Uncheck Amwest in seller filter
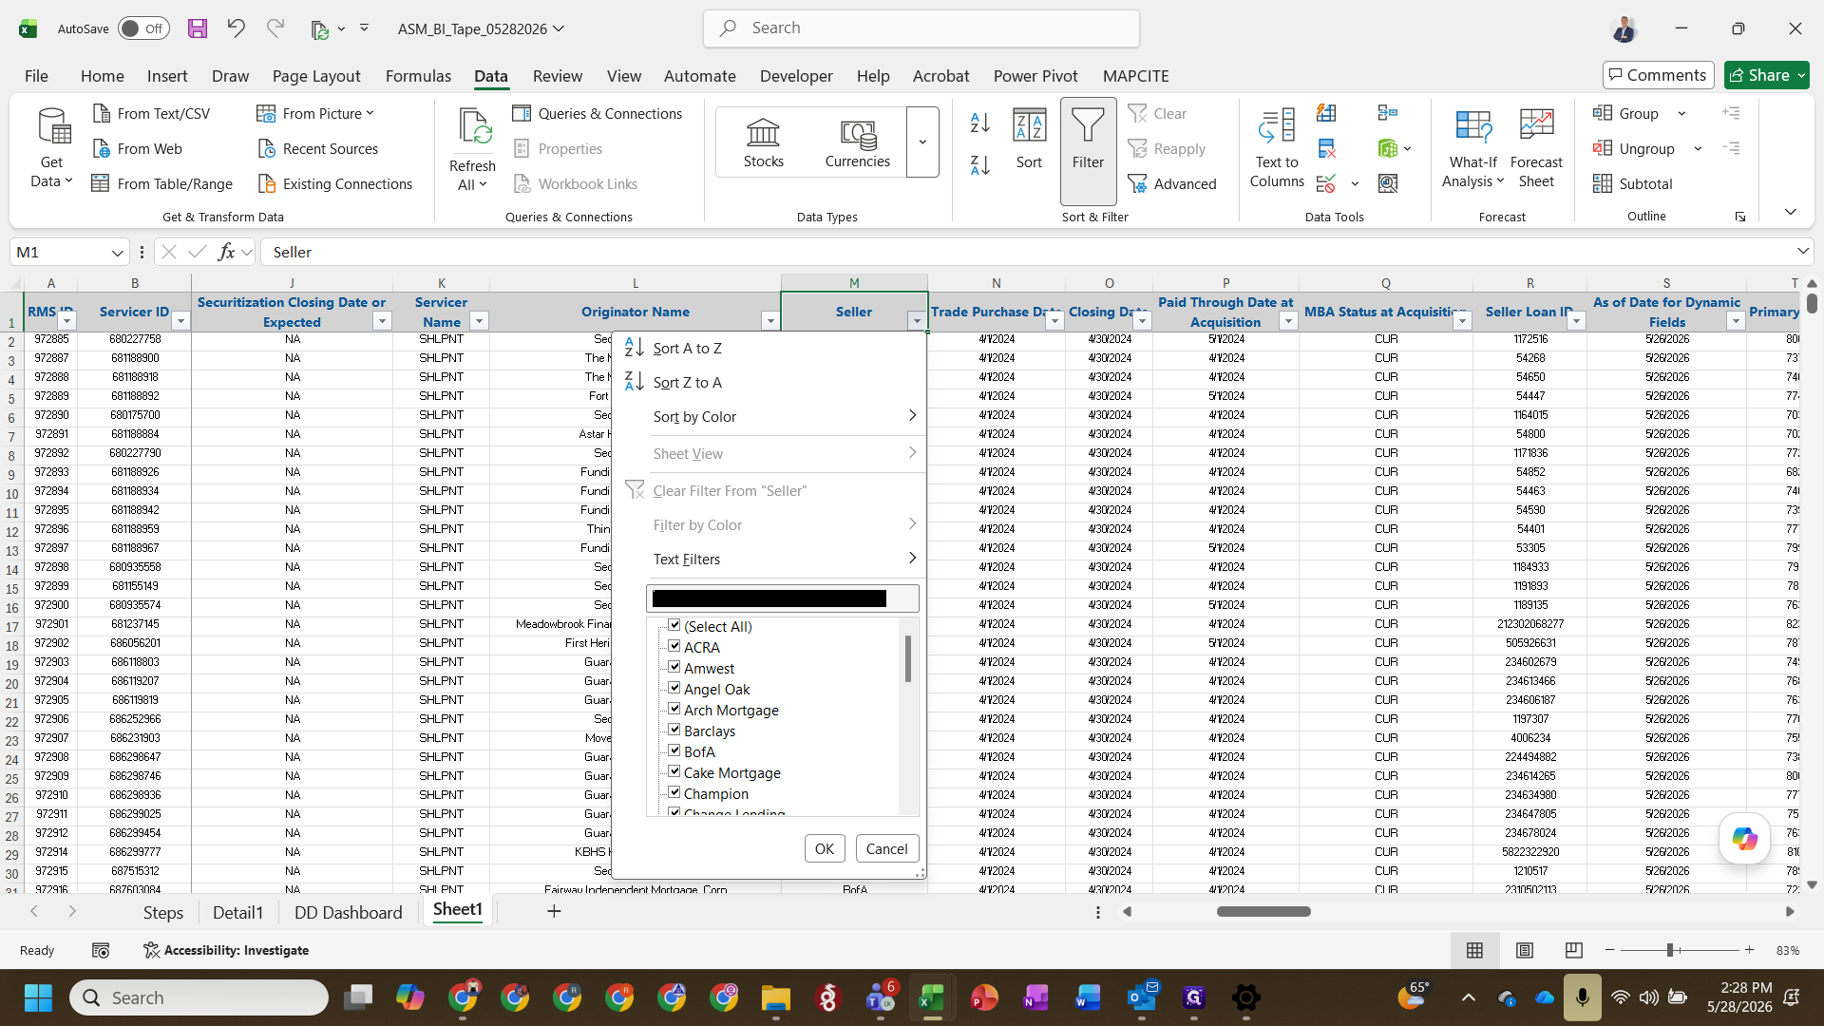Image resolution: width=1824 pixels, height=1026 pixels. tap(674, 667)
